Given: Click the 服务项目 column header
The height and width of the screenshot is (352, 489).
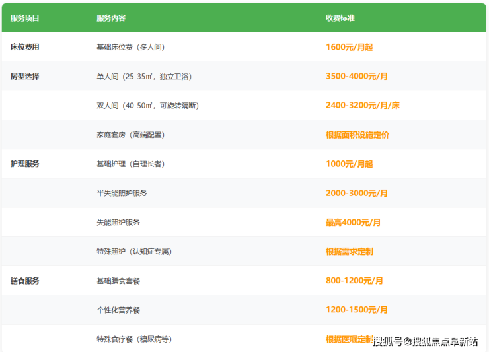Looking at the screenshot, I should [x=24, y=18].
